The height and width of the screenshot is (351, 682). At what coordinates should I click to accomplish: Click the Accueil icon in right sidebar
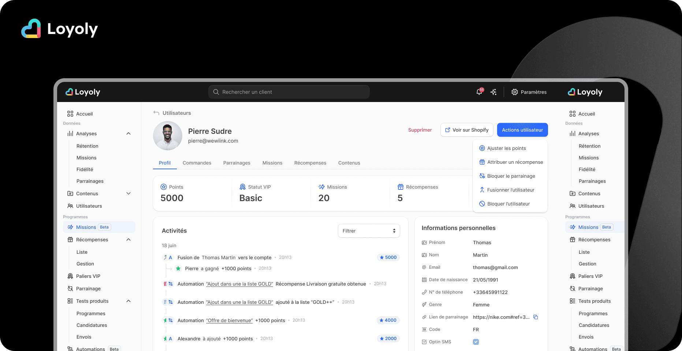click(573, 114)
